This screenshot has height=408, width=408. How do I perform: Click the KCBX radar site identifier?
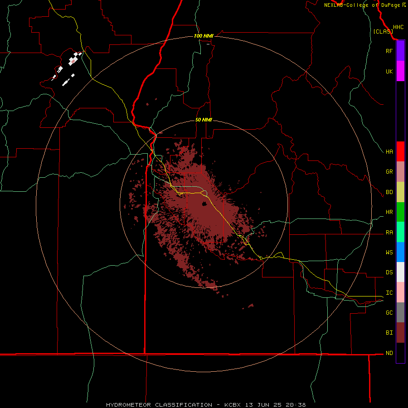click(233, 405)
